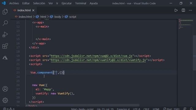Image resolution: width=196 pixels, height=110 pixels.
Task: Click line number 26 in gutter
Action: tap(18, 85)
